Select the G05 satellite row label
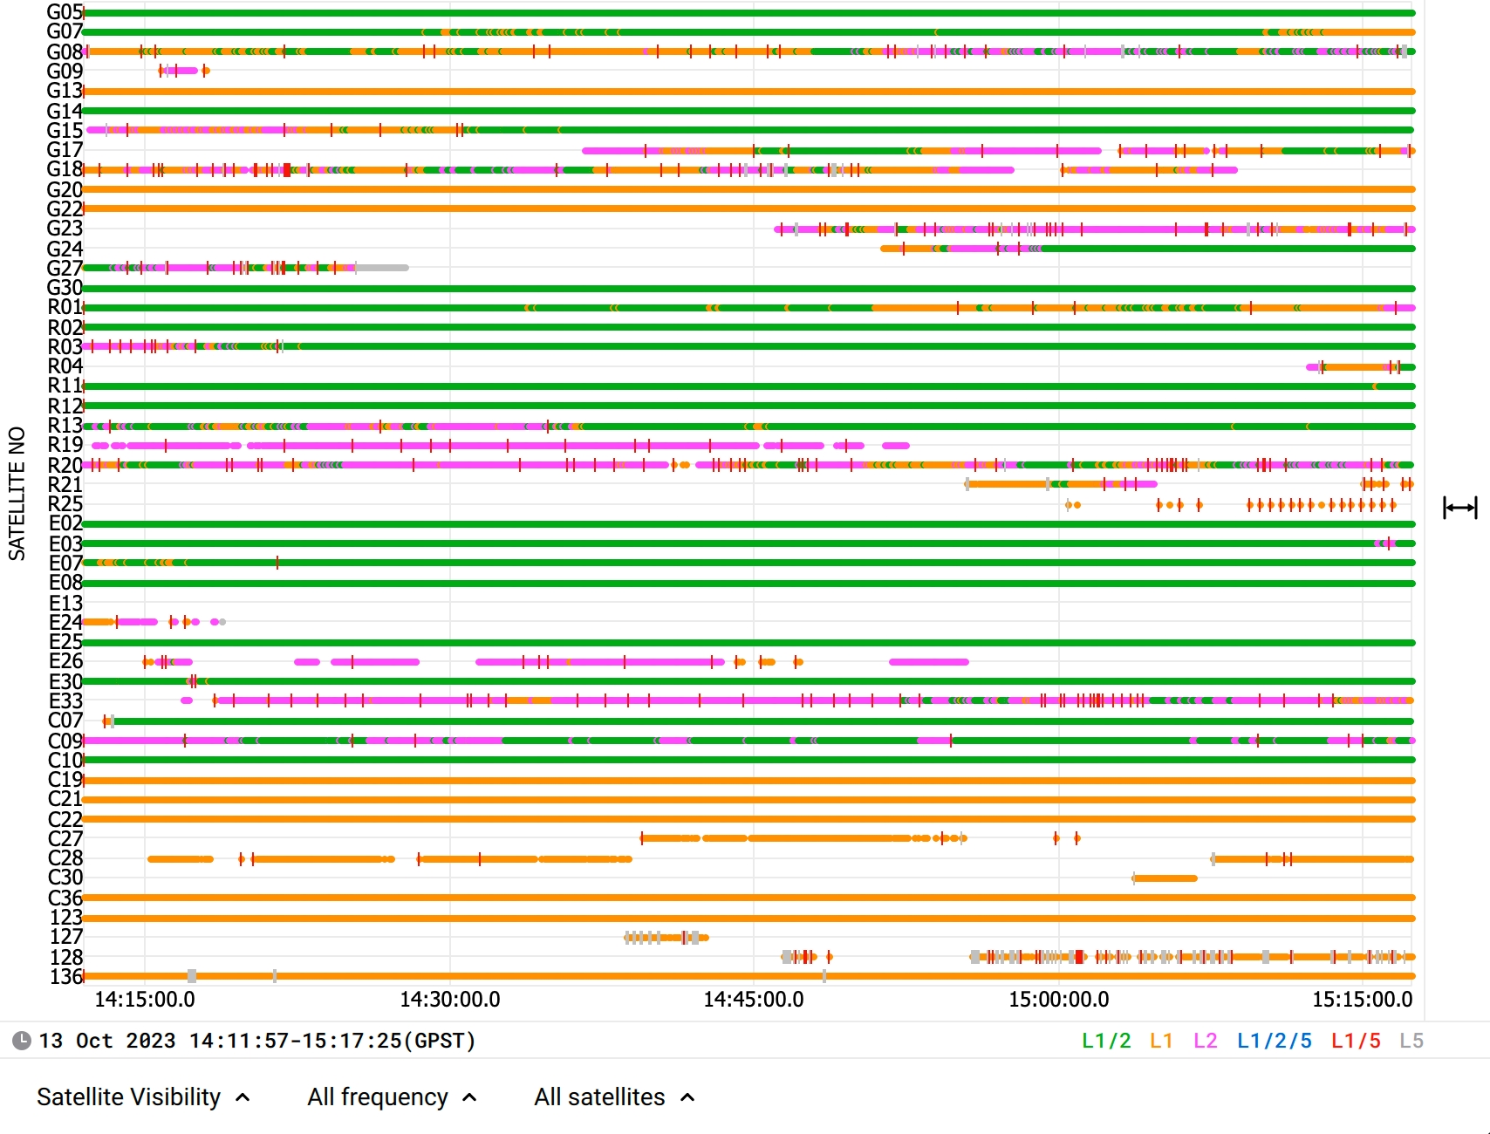The image size is (1490, 1134). [65, 12]
